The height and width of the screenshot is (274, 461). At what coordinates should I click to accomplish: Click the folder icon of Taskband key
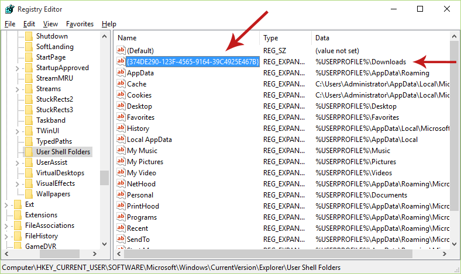pos(29,120)
